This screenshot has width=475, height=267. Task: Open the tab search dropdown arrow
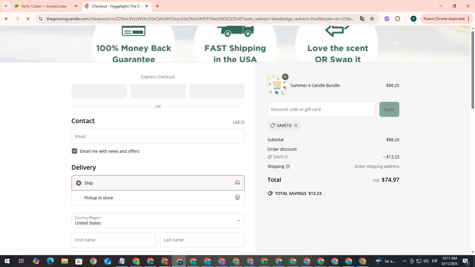[6, 6]
